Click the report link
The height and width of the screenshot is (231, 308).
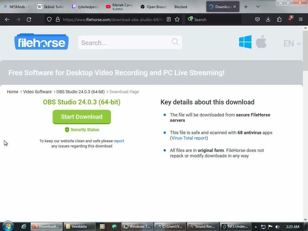[119, 141]
